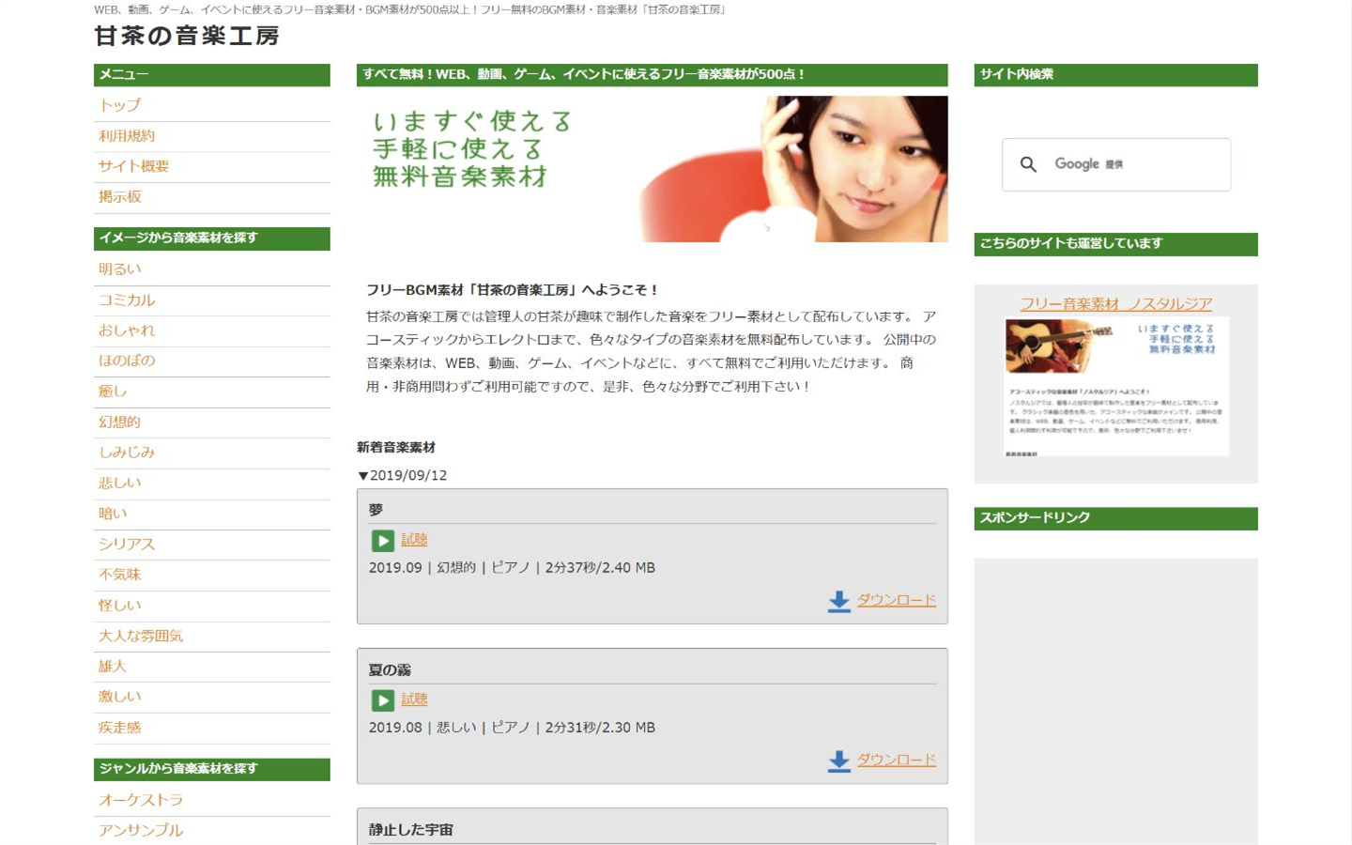Image resolution: width=1352 pixels, height=845 pixels.
Task: Select 癒し mood category
Action: click(113, 392)
